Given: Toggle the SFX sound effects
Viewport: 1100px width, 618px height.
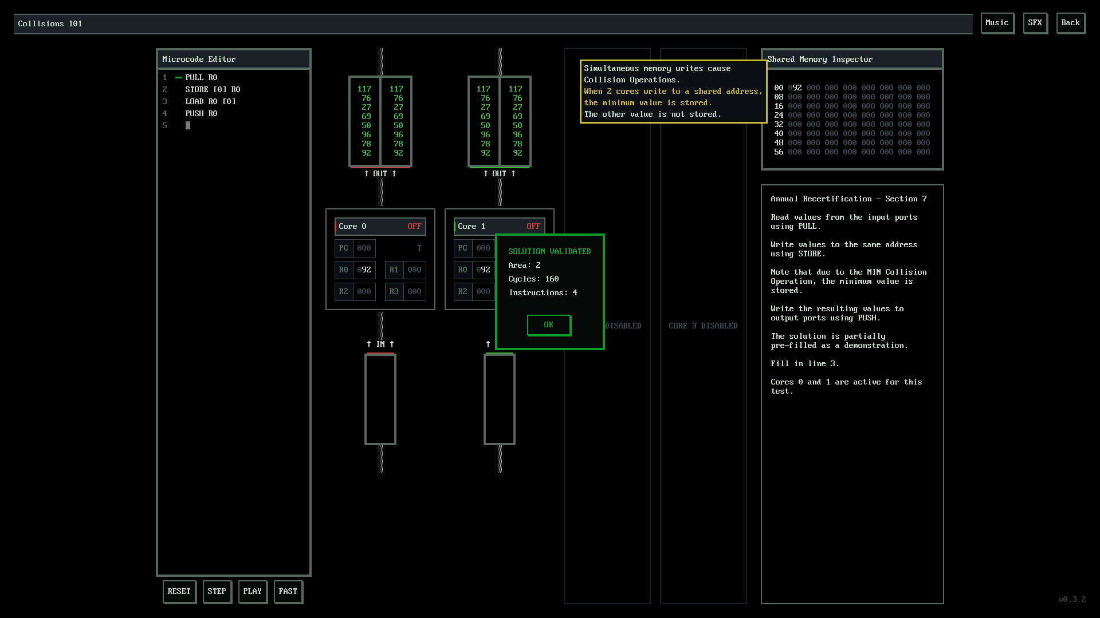Looking at the screenshot, I should coord(1035,23).
